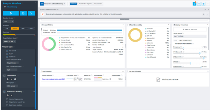The width and height of the screenshot is (210, 110).
Task: Open the resize loop link in Top Offloaded
Action: click(x=53, y=79)
